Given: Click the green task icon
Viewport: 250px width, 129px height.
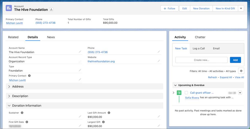Looking at the screenshot, I should [179, 93].
